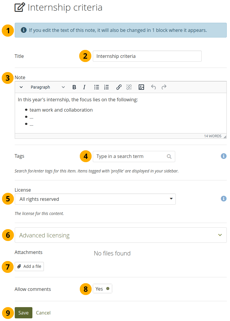Expand the editor toolbar chevron

[21, 87]
